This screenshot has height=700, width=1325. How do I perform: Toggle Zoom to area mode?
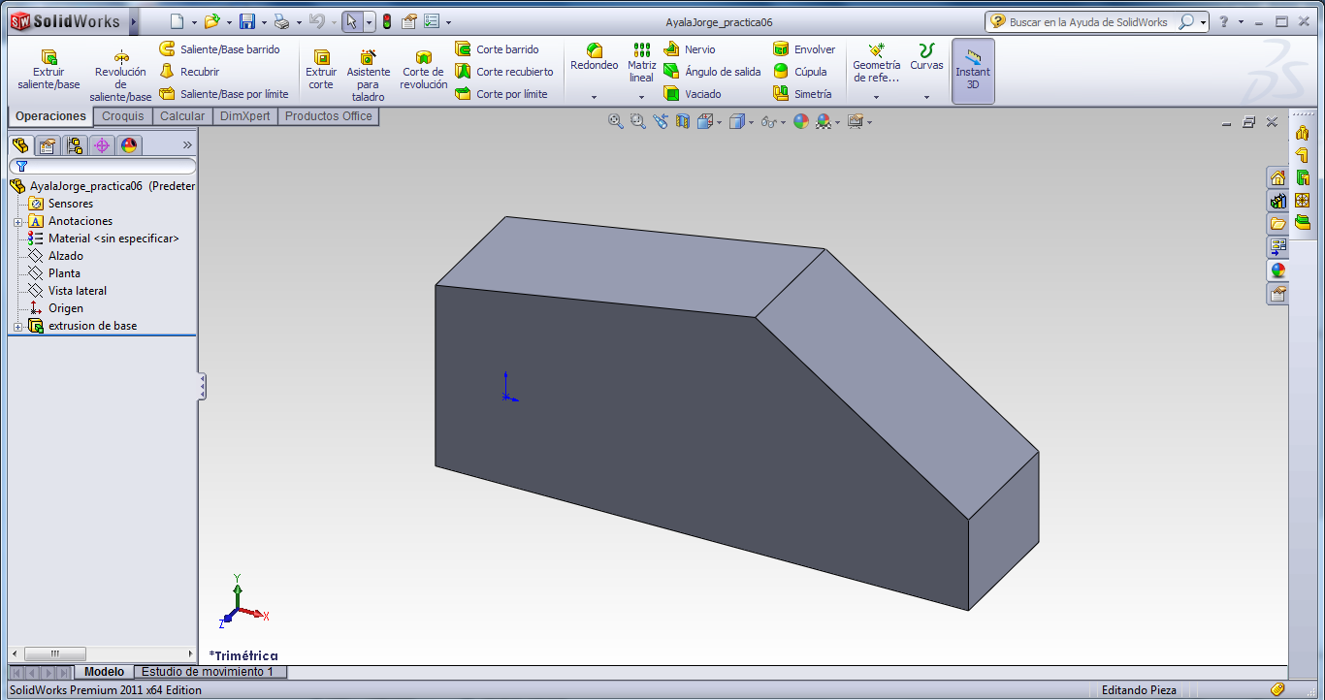pyautogui.click(x=635, y=121)
